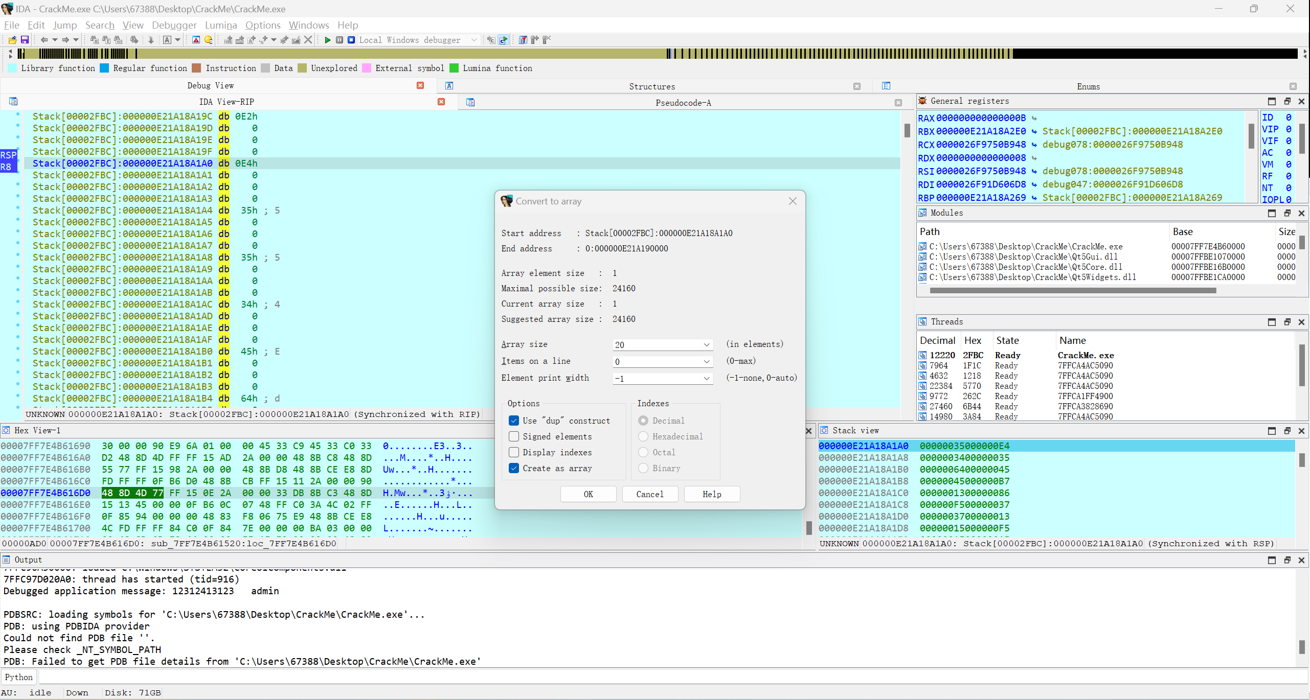Select the RBX register value
This screenshot has width=1310, height=700.
[981, 131]
